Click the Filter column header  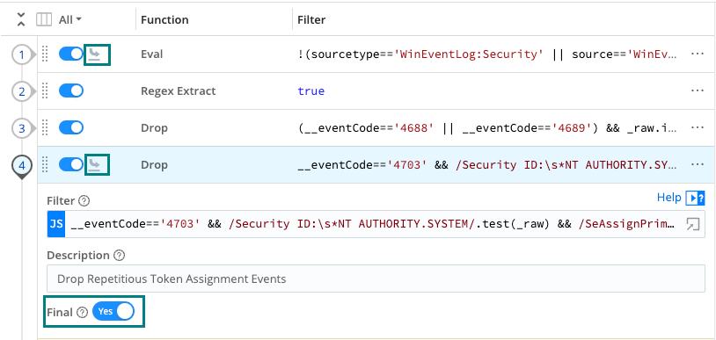click(311, 20)
